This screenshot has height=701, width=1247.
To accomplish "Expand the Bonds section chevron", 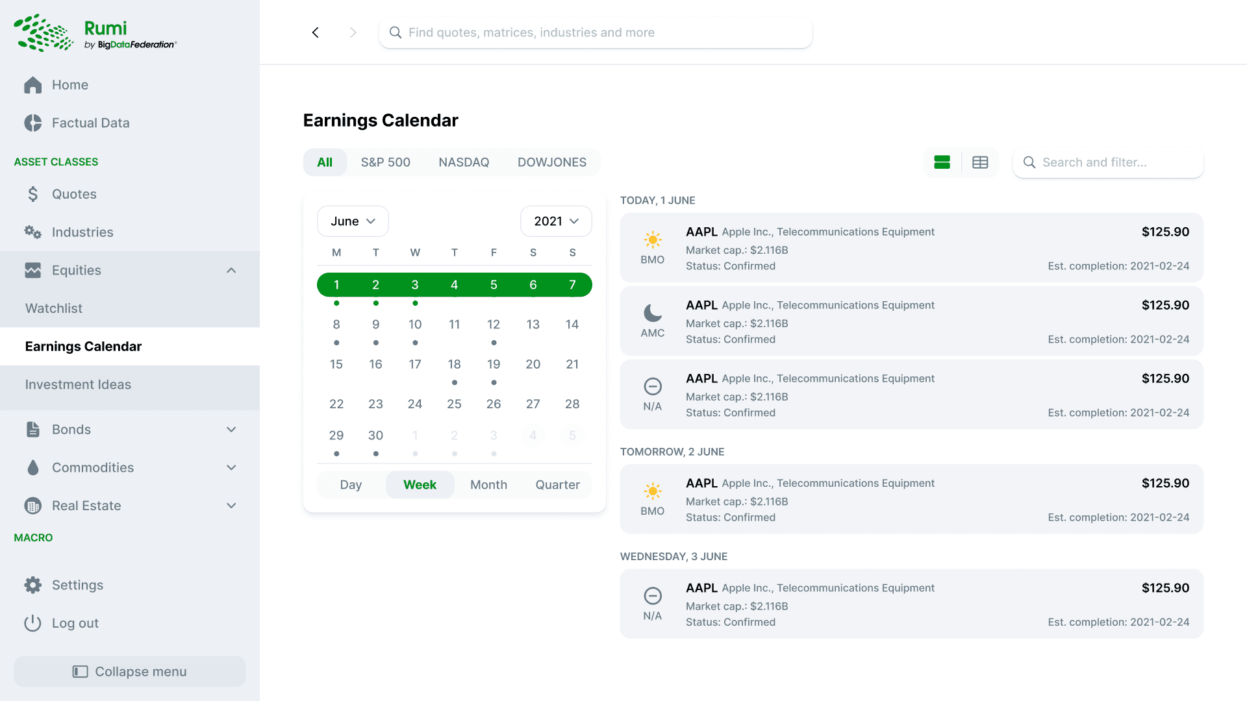I will pos(231,430).
